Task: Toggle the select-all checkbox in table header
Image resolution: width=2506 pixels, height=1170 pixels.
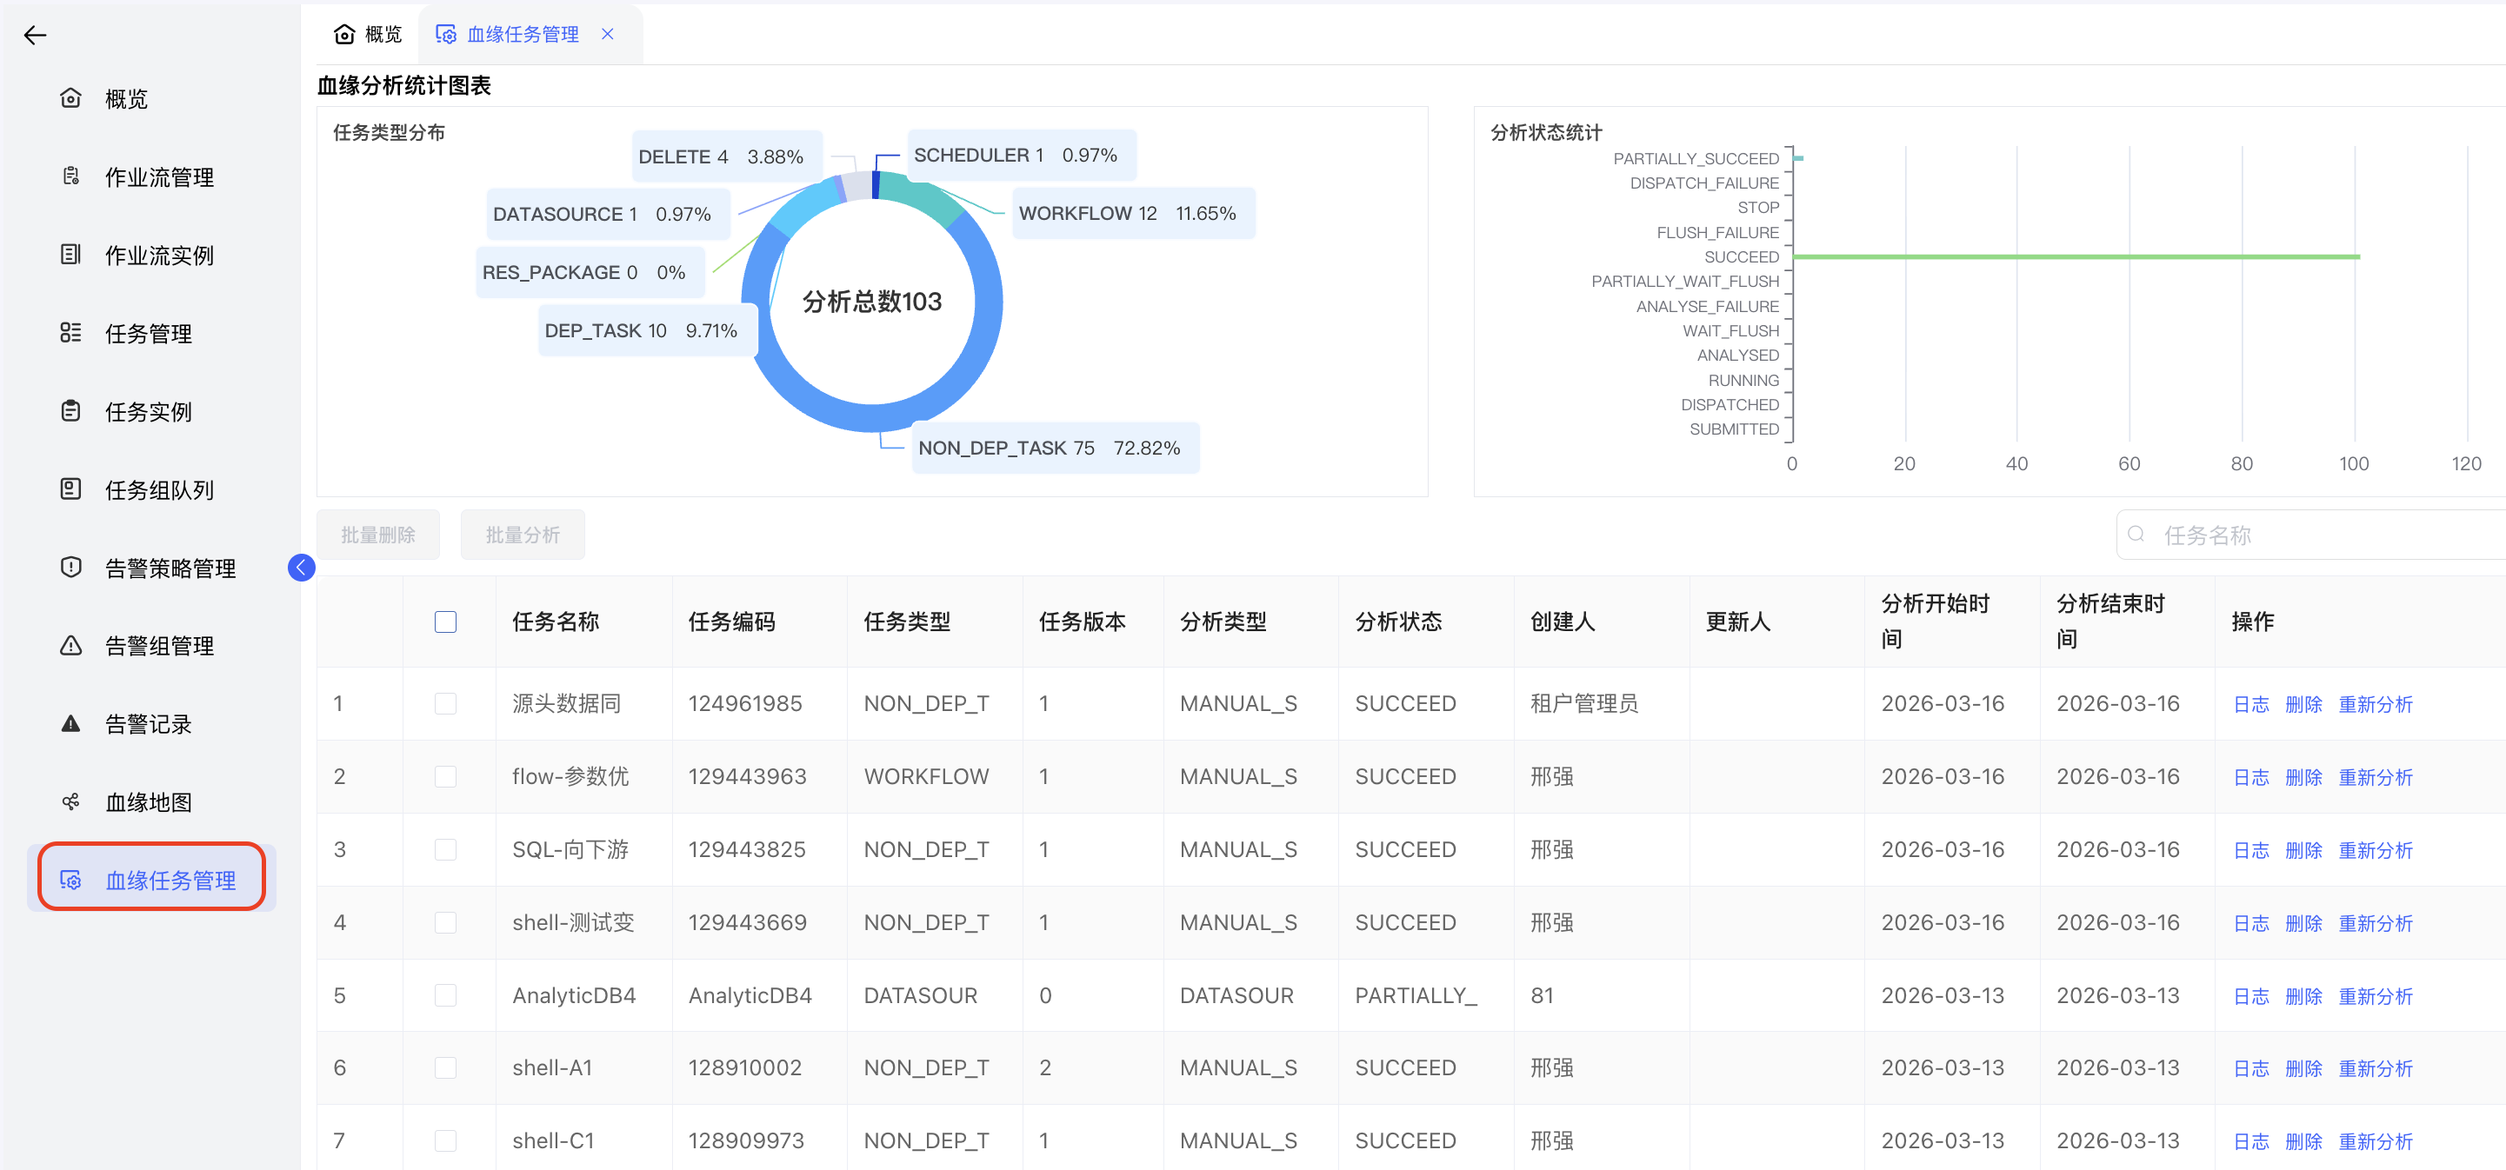Action: 445,622
